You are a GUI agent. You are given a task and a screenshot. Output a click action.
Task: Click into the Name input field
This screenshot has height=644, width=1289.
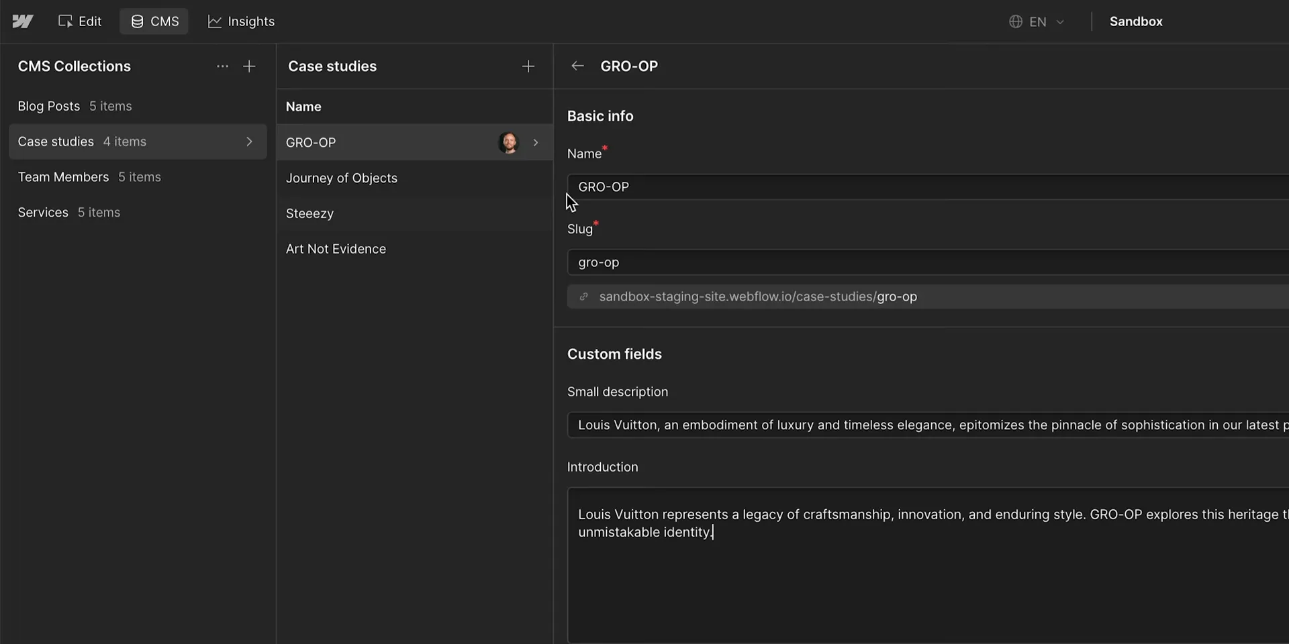928,187
